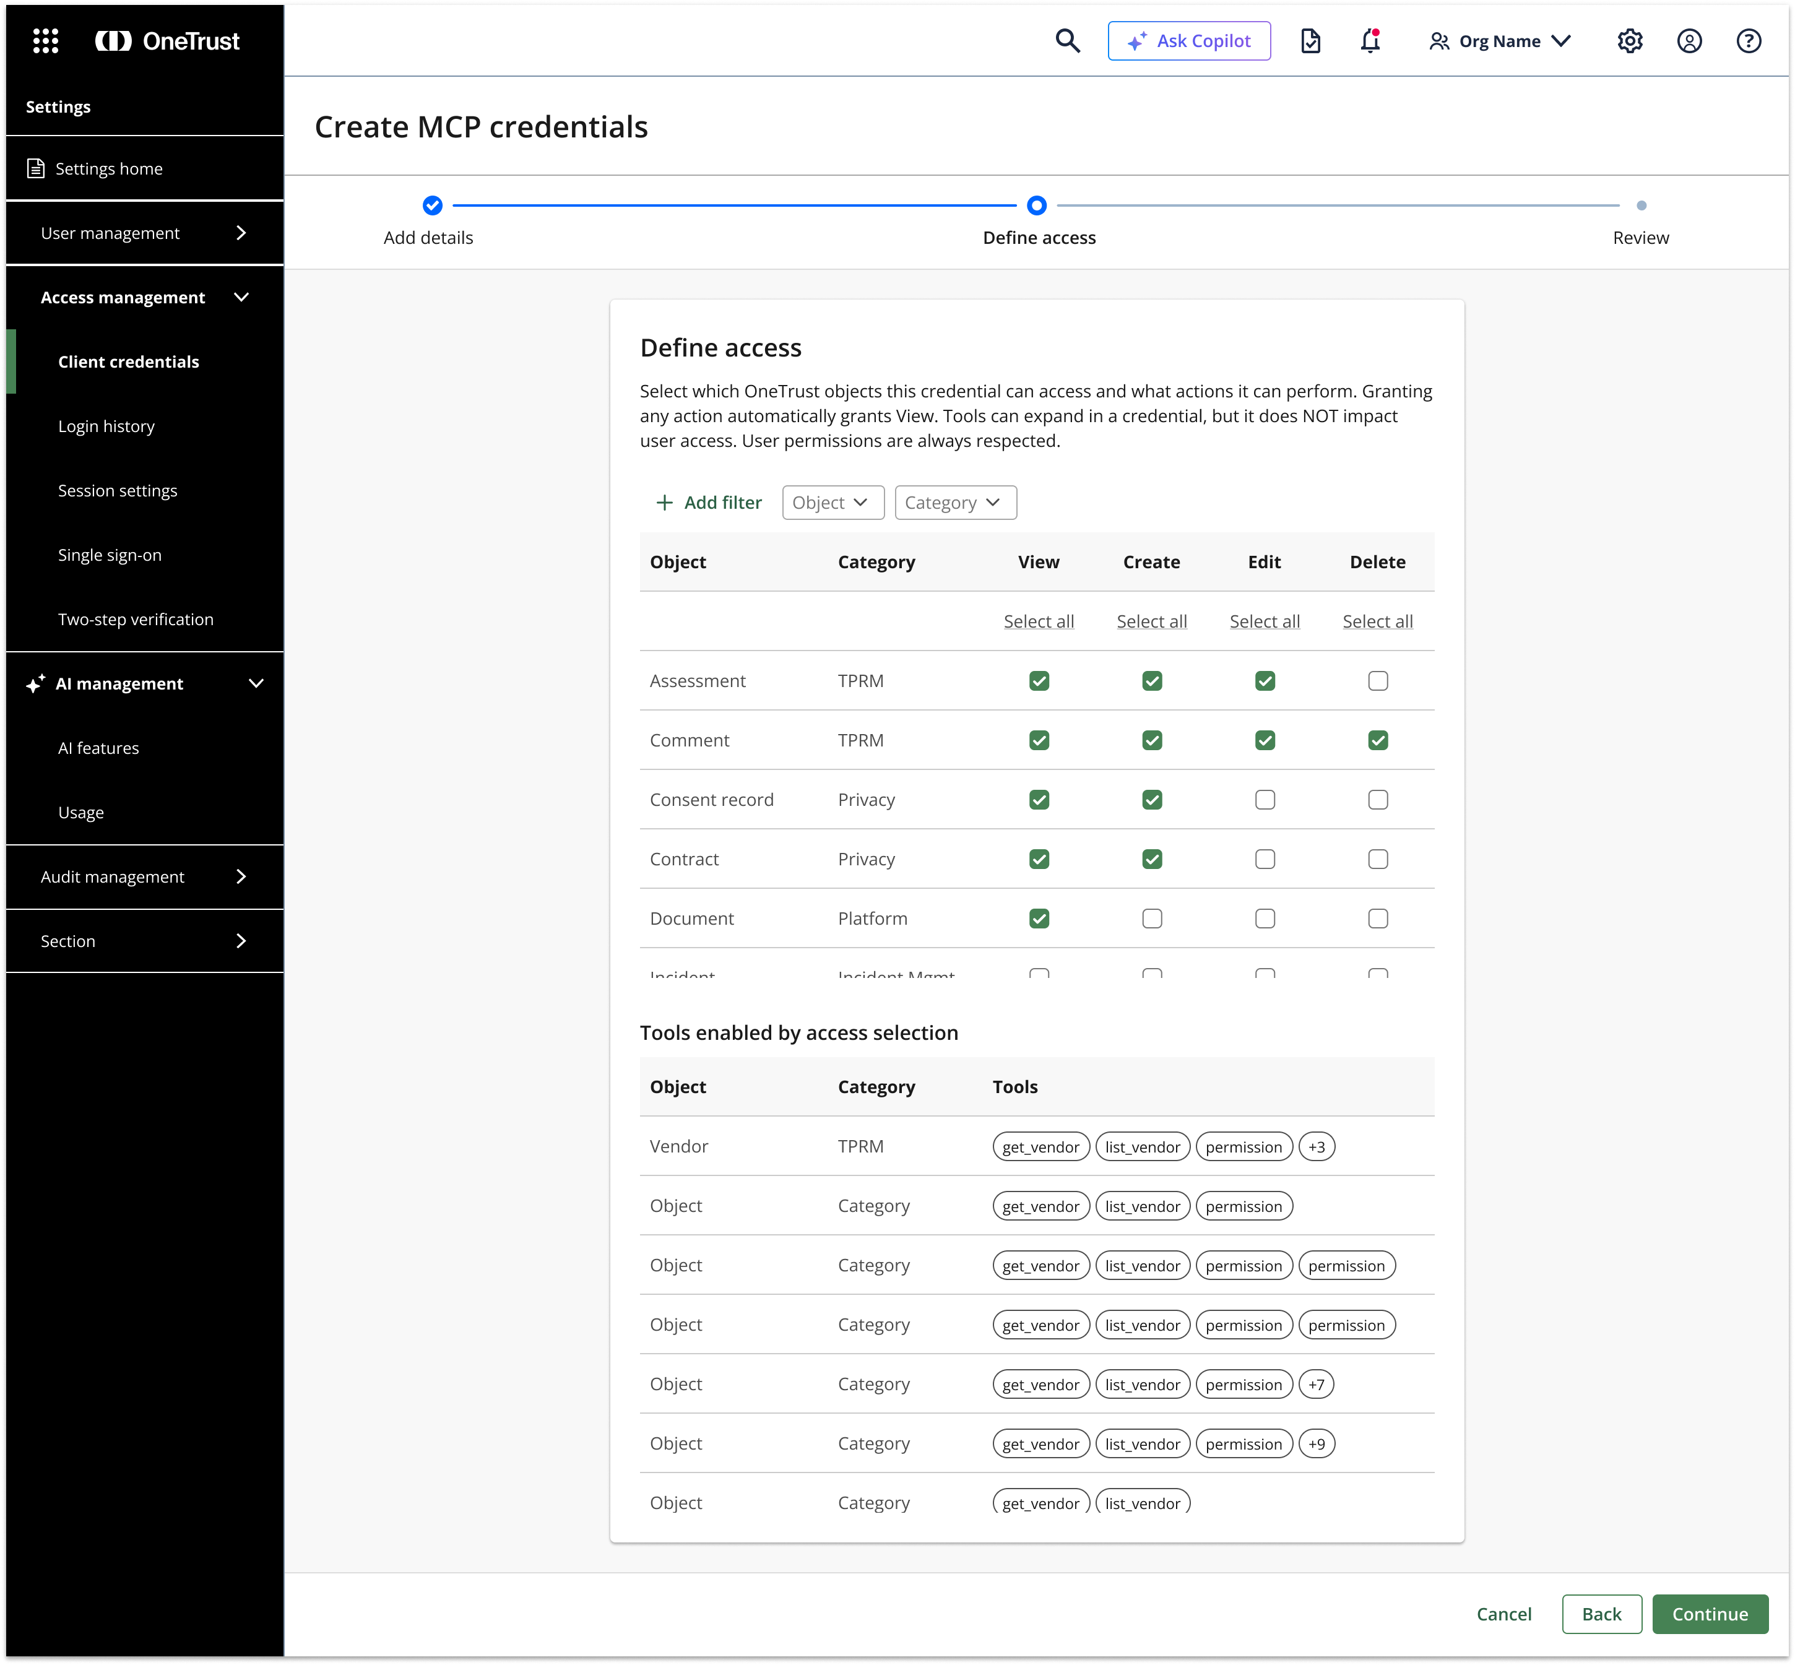Screen dimensions: 1795x1665
Task: Expand Vendor +3 tools badge
Action: [x=1317, y=1147]
